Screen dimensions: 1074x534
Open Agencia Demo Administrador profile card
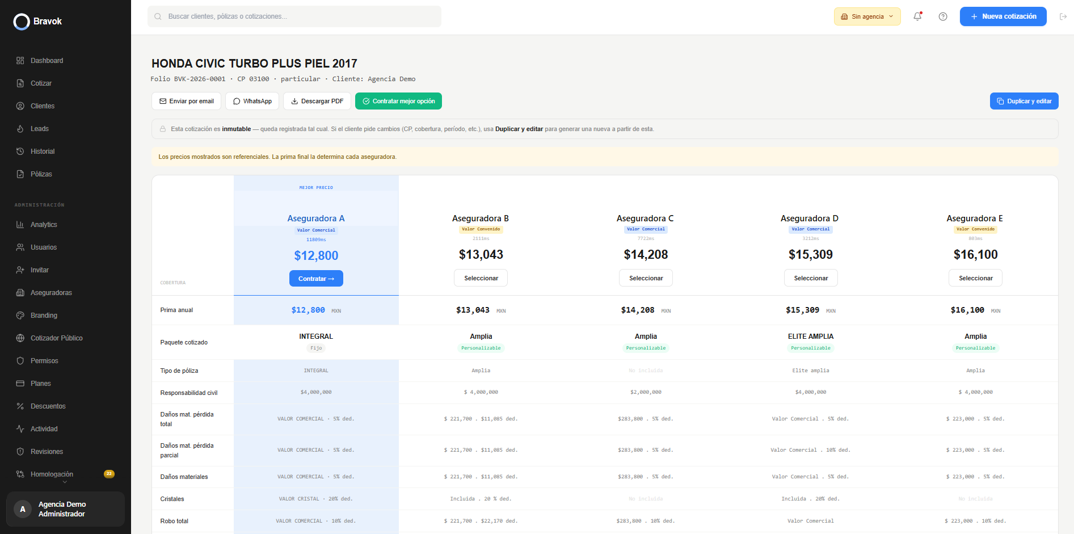tap(65, 509)
